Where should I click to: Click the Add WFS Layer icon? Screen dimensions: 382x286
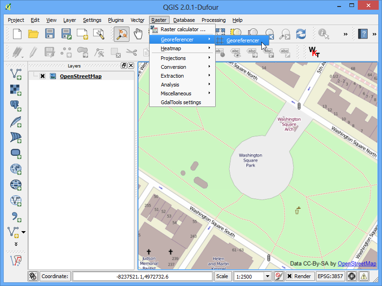pyautogui.click(x=15, y=200)
